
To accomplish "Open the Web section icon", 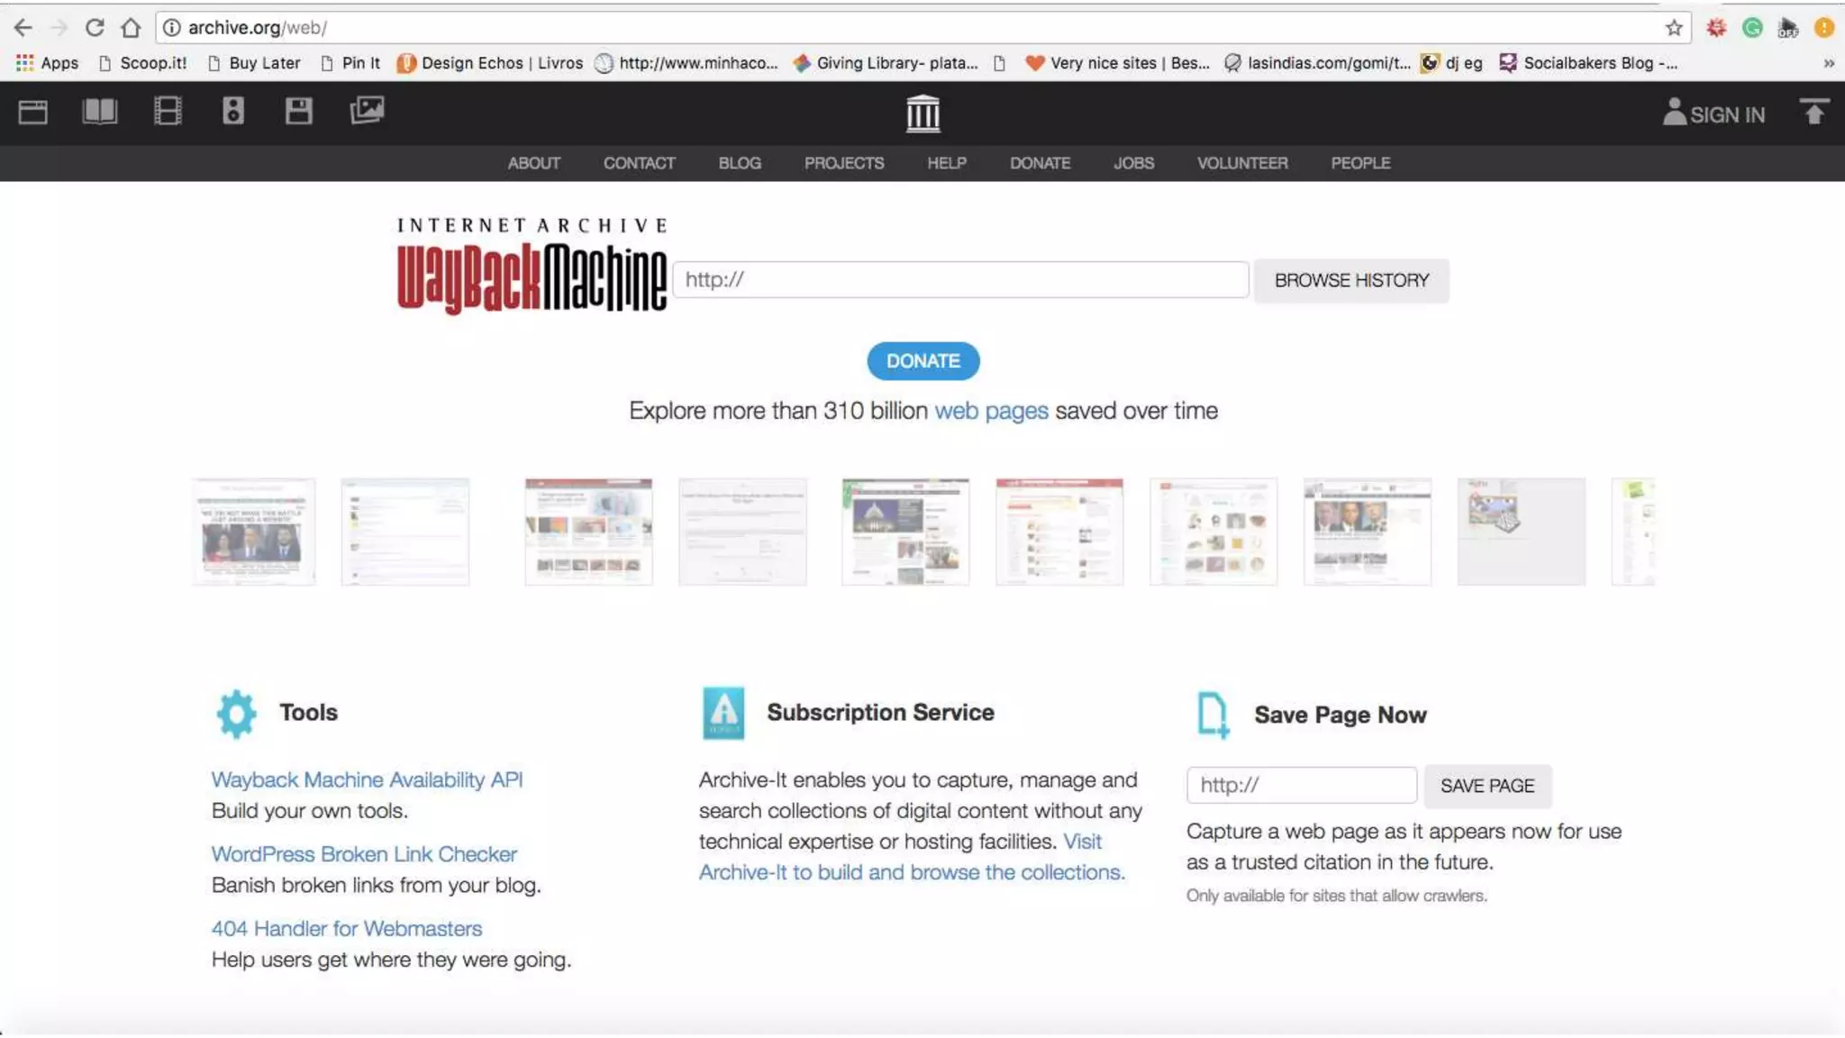I will click(33, 113).
